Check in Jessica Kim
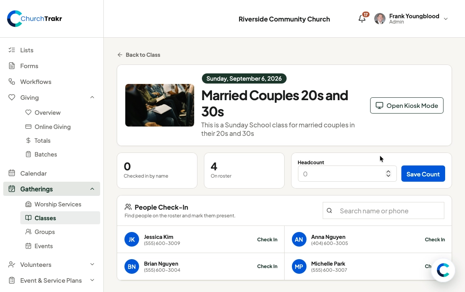The height and width of the screenshot is (292, 465). 267,239
